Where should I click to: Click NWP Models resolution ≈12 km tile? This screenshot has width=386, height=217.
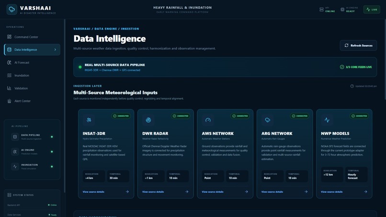(x=332, y=174)
